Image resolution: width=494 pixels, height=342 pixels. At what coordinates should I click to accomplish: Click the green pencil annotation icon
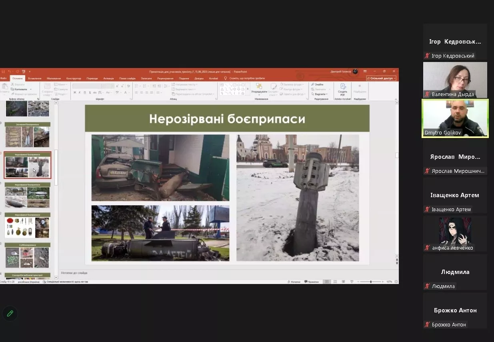(10, 314)
